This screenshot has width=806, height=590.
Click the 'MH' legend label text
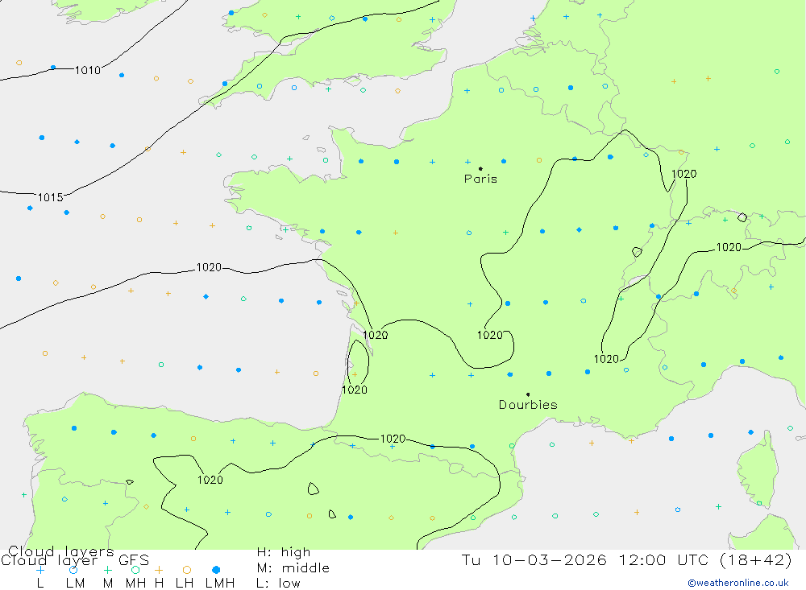point(135,584)
